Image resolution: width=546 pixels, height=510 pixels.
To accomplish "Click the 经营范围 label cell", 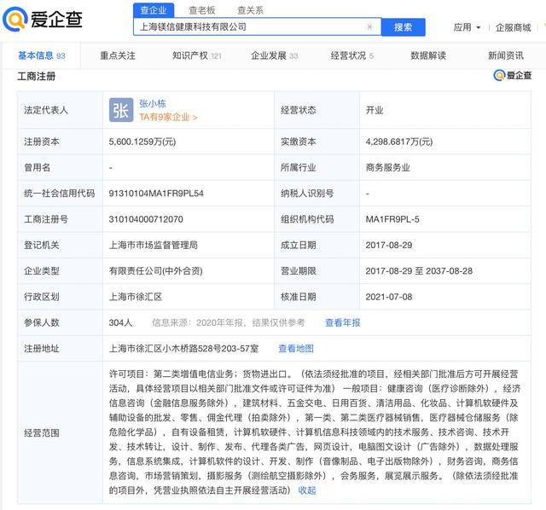I will [61, 432].
